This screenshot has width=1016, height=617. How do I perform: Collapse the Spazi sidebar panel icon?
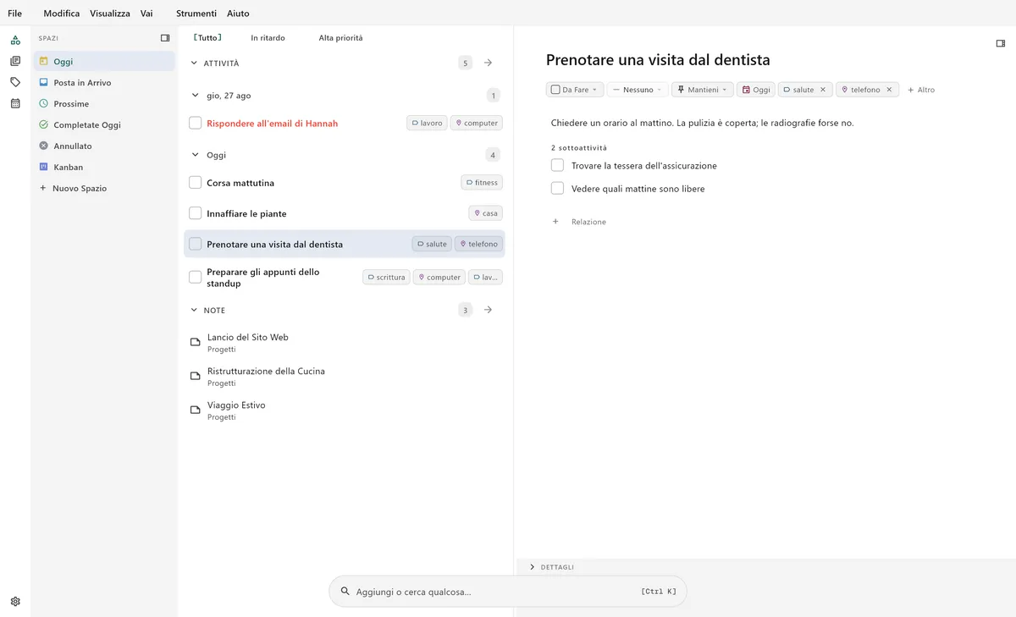[x=165, y=38]
